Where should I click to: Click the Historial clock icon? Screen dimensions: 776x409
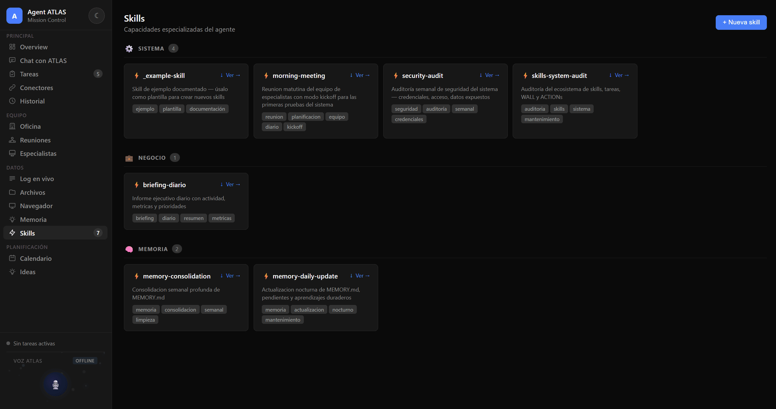(12, 101)
